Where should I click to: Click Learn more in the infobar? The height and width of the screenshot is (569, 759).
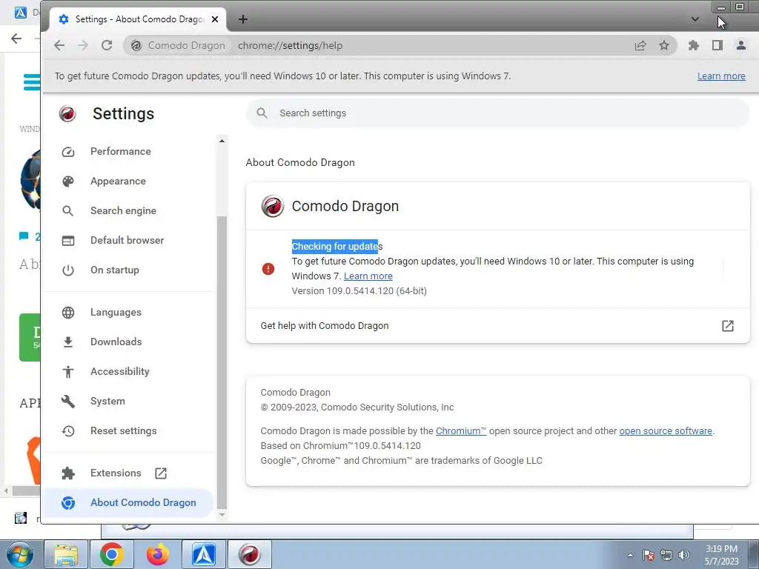tap(721, 76)
